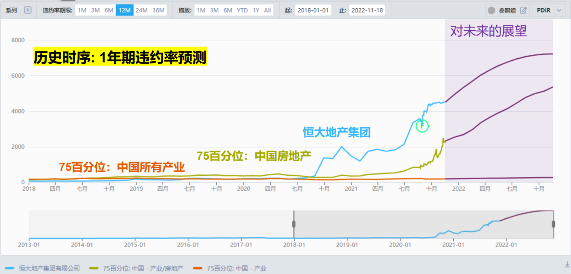Toggle 75百分位: 中国 - 产业/房地产 legend series

coord(136,268)
